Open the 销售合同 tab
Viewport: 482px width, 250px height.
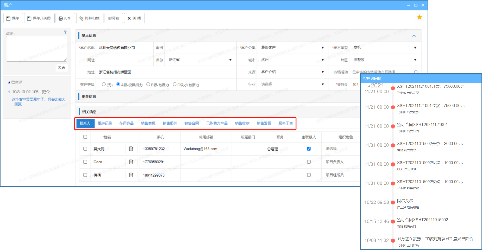191,123
